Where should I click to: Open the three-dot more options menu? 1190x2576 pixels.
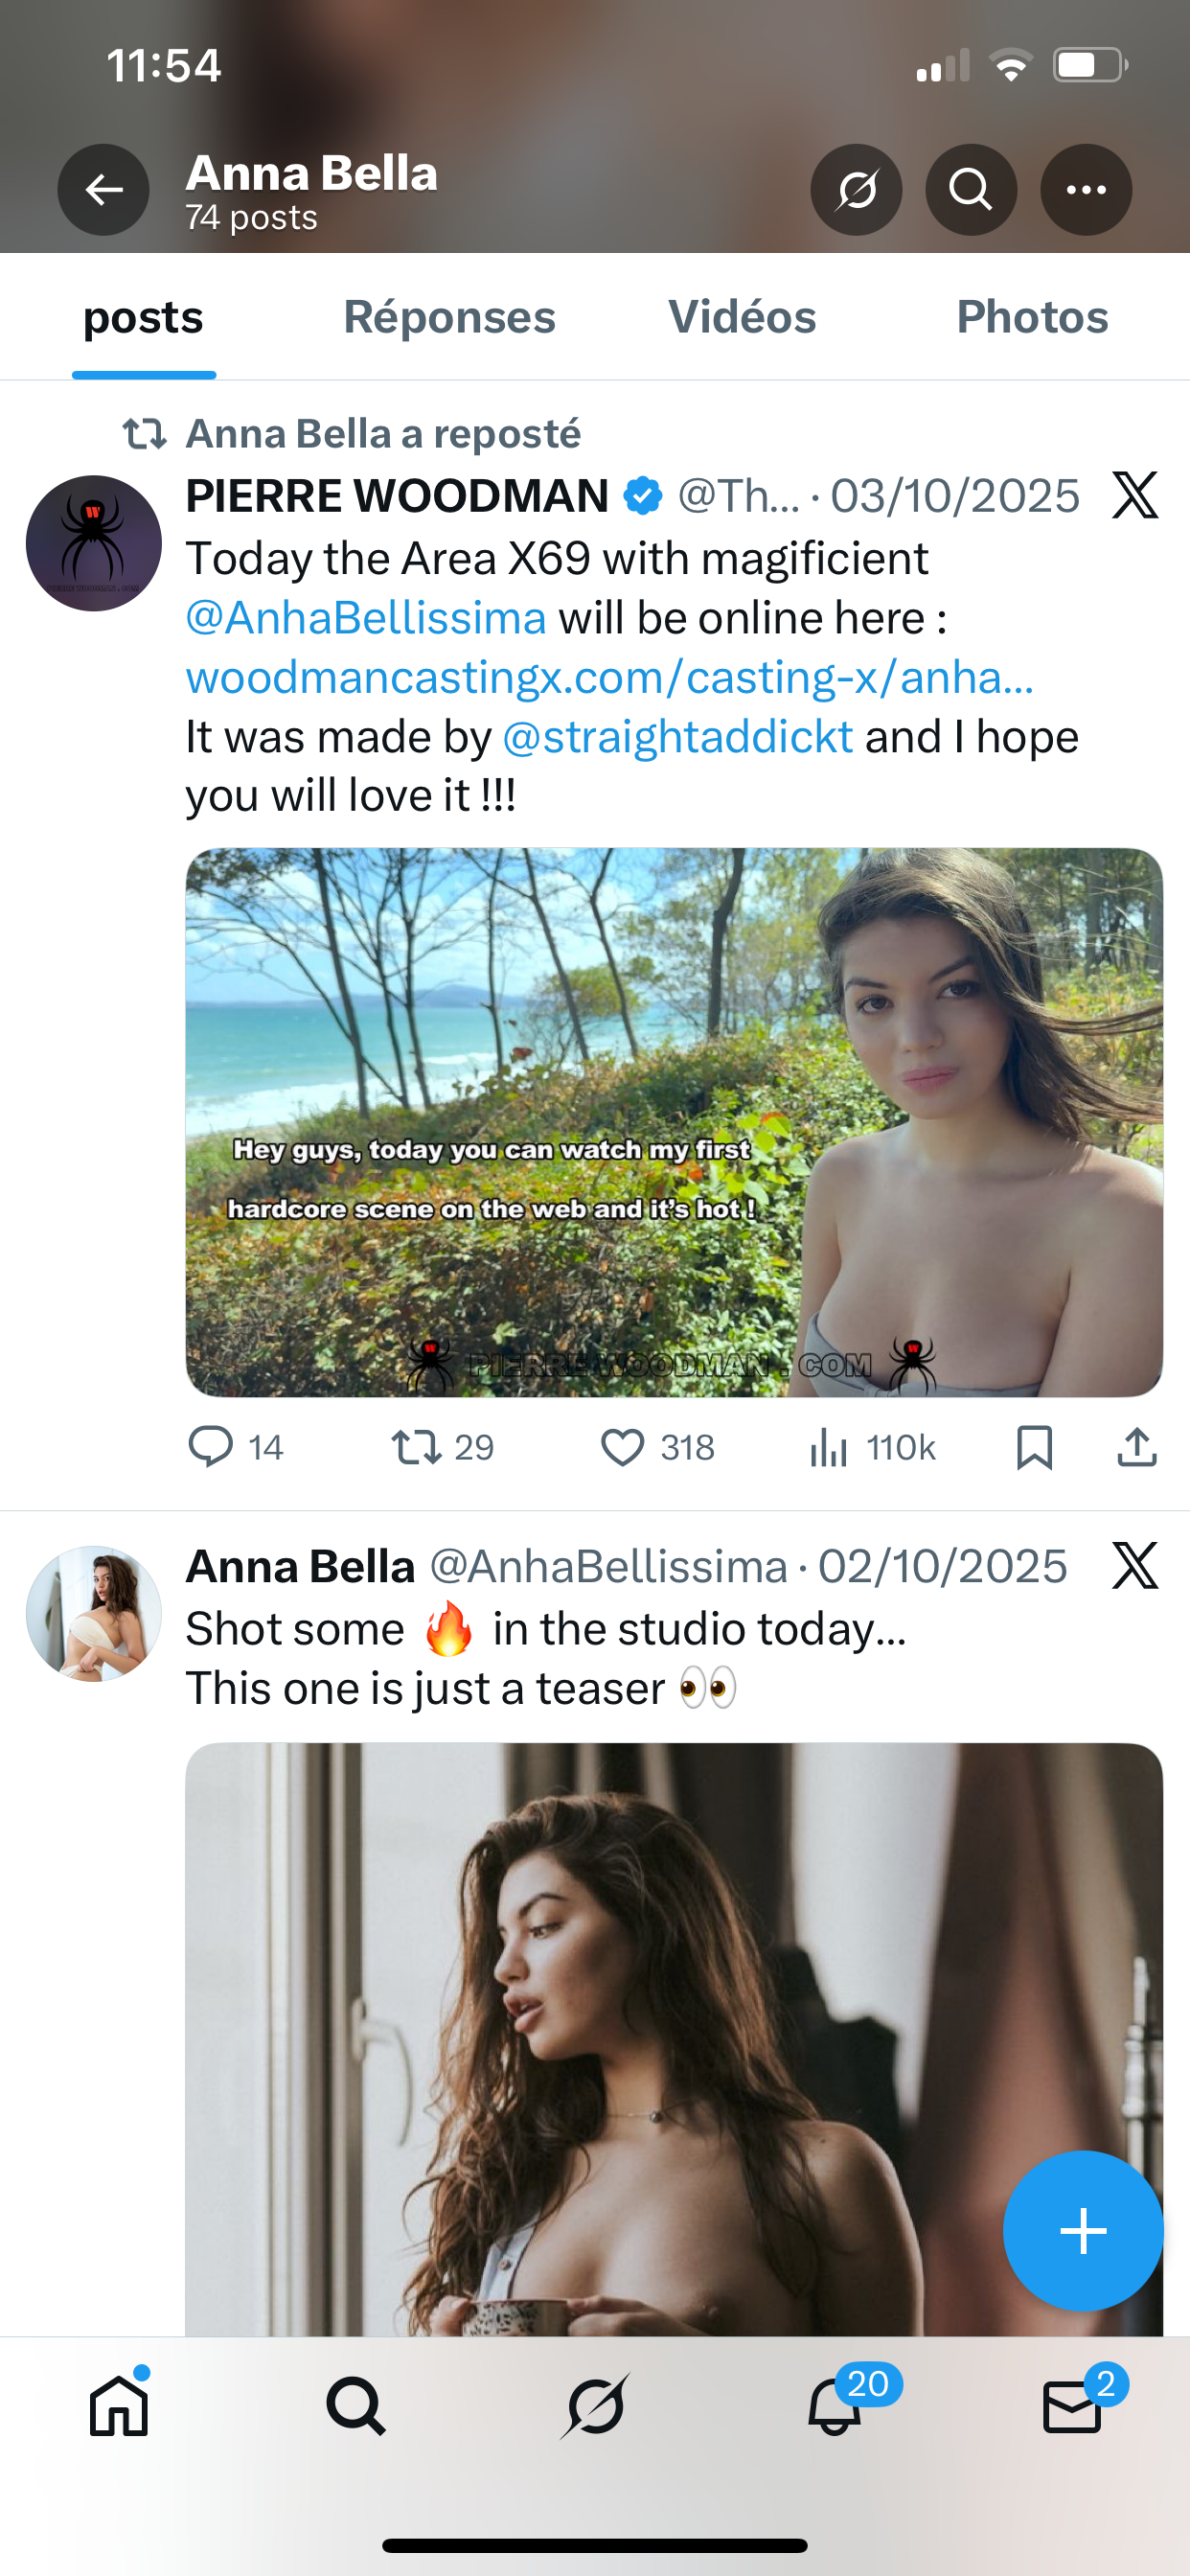click(1086, 190)
